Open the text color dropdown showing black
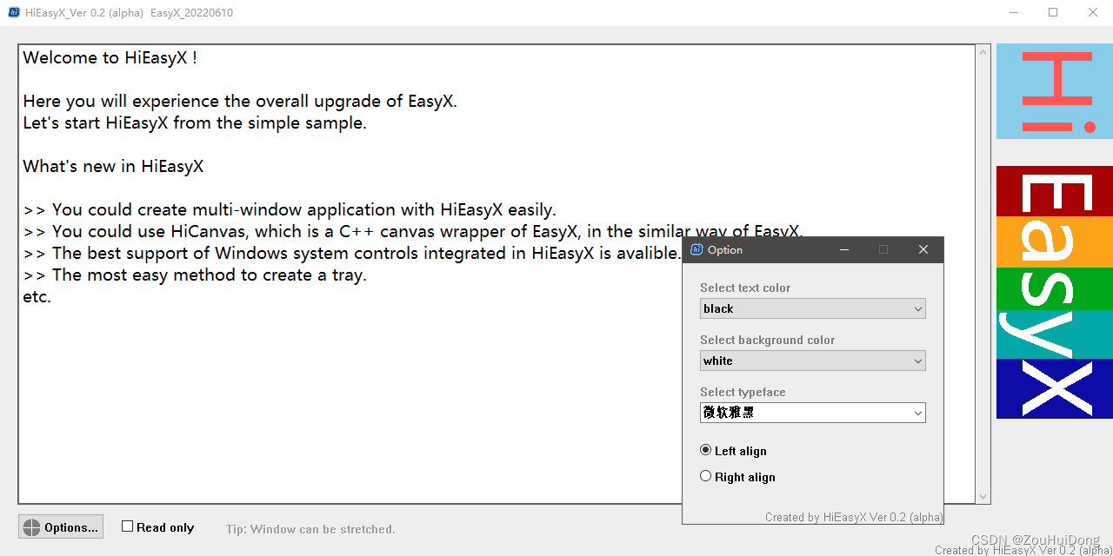The image size is (1113, 556). click(813, 308)
